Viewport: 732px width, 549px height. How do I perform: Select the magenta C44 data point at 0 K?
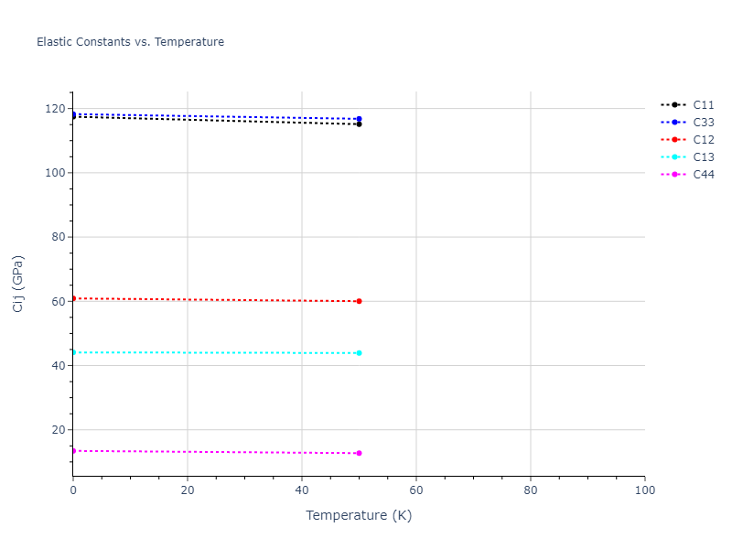point(73,451)
